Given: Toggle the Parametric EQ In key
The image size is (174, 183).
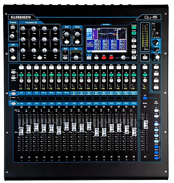Looking at the screenshot, I should tap(40, 58).
